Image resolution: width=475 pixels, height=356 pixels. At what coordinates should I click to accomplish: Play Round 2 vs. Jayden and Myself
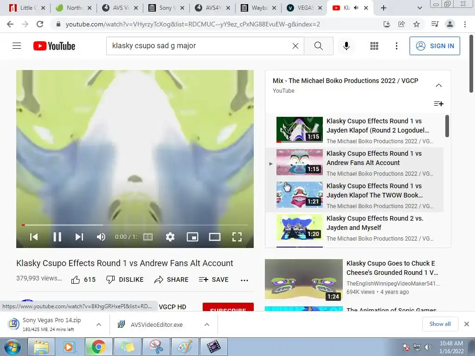(x=354, y=228)
